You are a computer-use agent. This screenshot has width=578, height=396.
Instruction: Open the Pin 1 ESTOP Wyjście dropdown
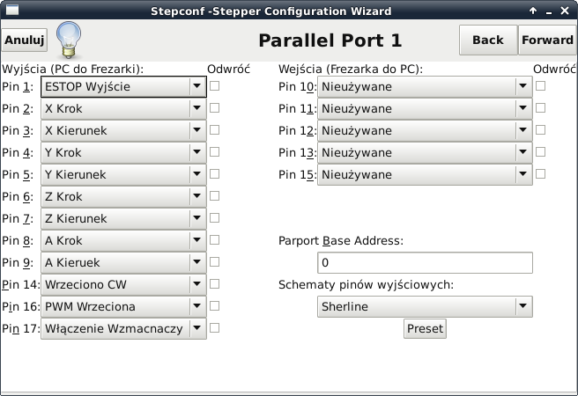123,87
